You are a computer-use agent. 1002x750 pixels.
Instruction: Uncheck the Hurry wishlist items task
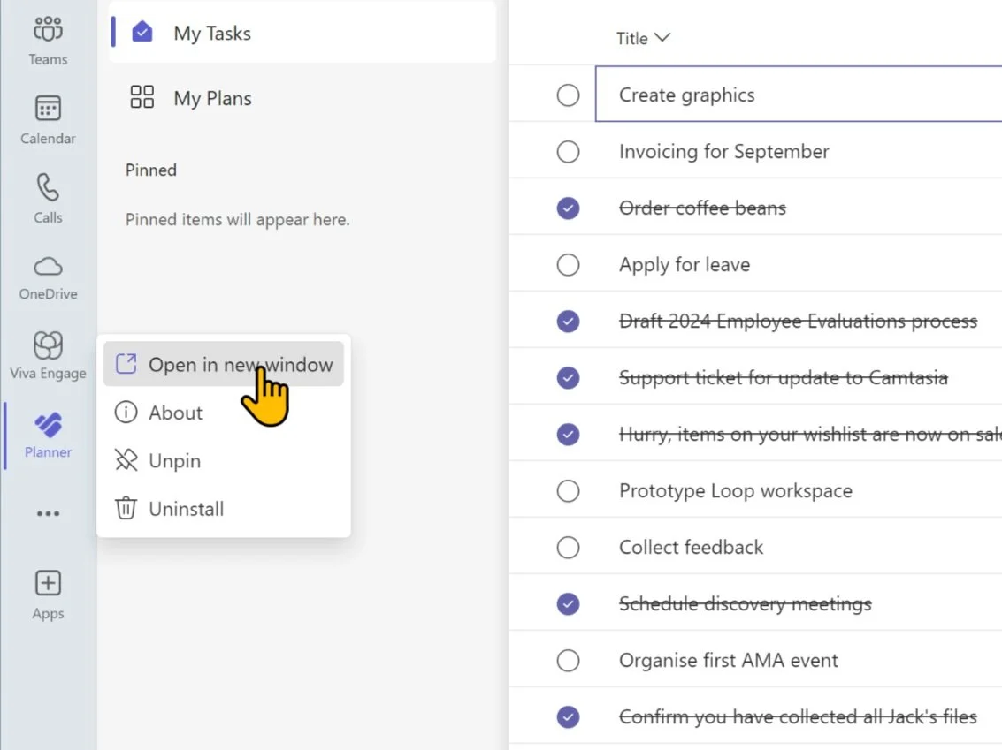(568, 434)
